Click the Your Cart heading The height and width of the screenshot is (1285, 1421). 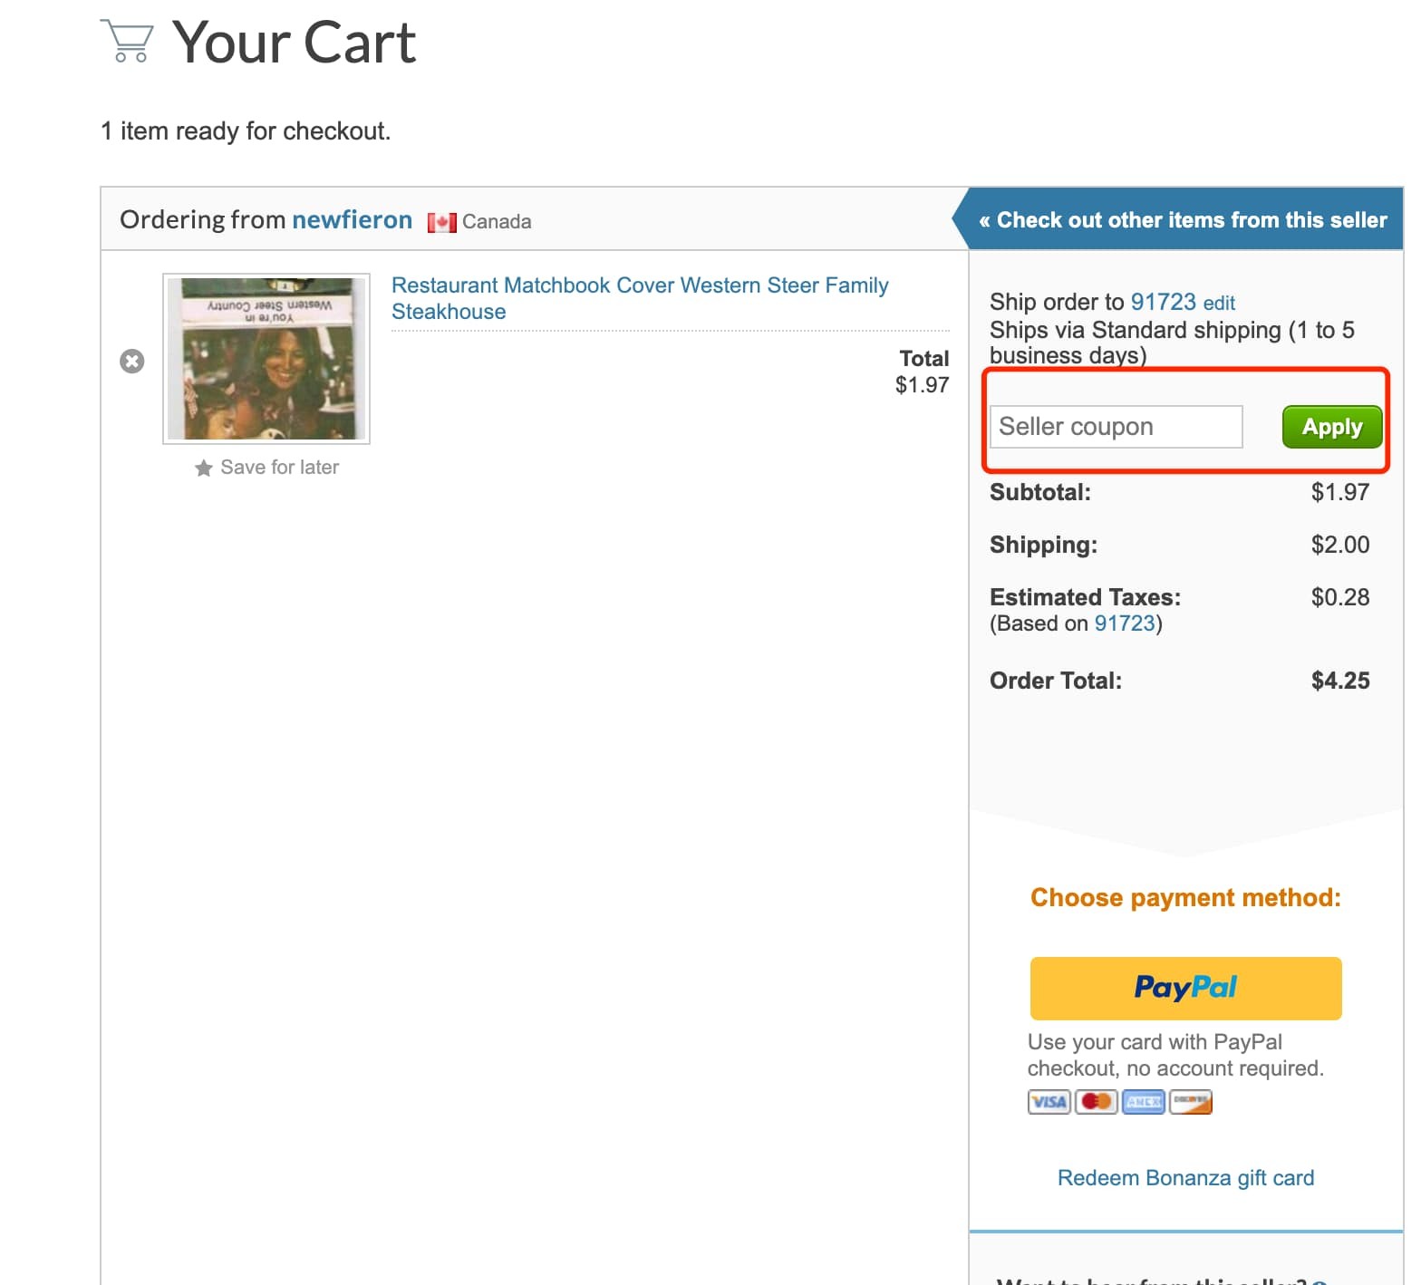(x=294, y=42)
